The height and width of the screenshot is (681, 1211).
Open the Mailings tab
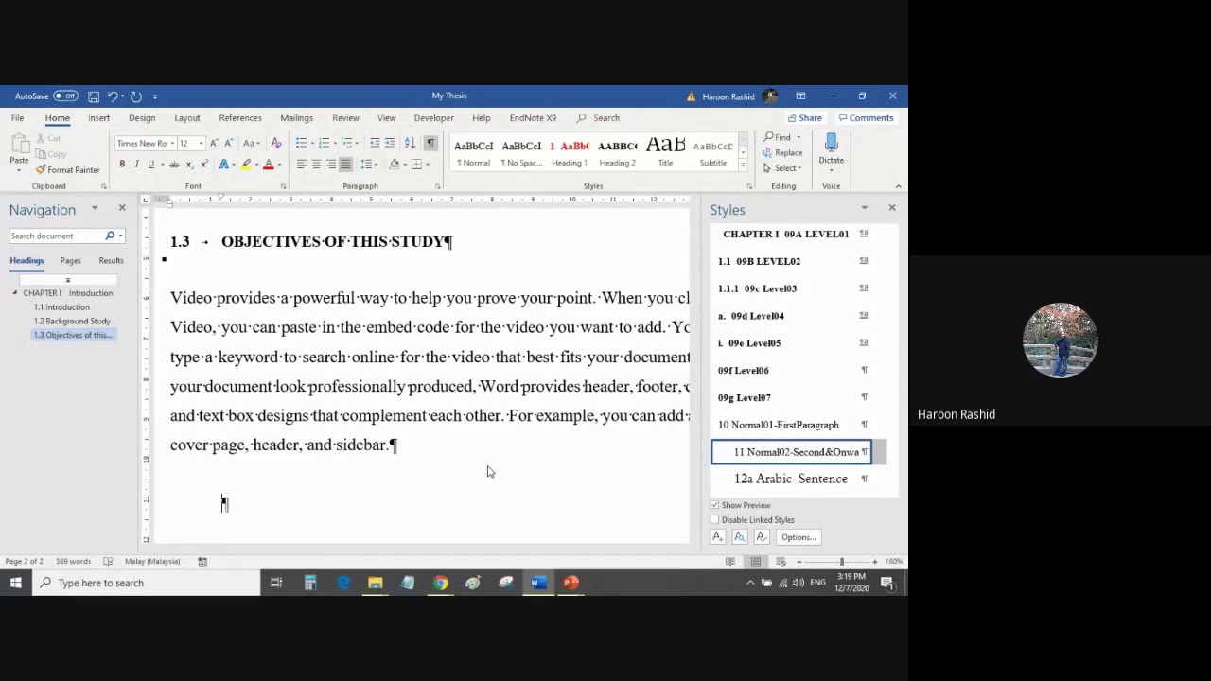pos(296,118)
